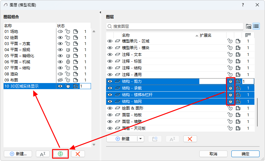Toggle solid/wireframe icon for 注释 - 文本 layer
265x161 pixels.
pyautogui.click(x=238, y=55)
